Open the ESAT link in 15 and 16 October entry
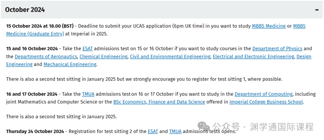 pyautogui.click(x=88, y=49)
